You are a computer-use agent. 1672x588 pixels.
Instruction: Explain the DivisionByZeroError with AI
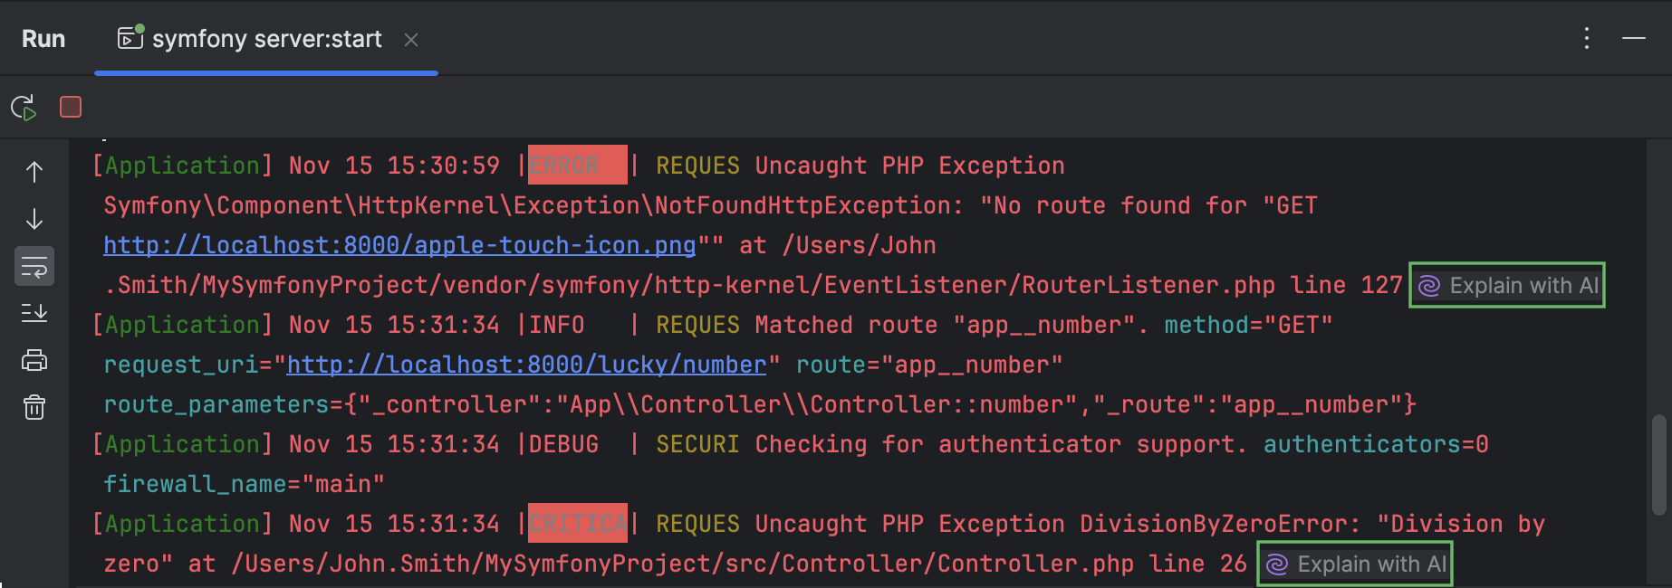(1355, 564)
